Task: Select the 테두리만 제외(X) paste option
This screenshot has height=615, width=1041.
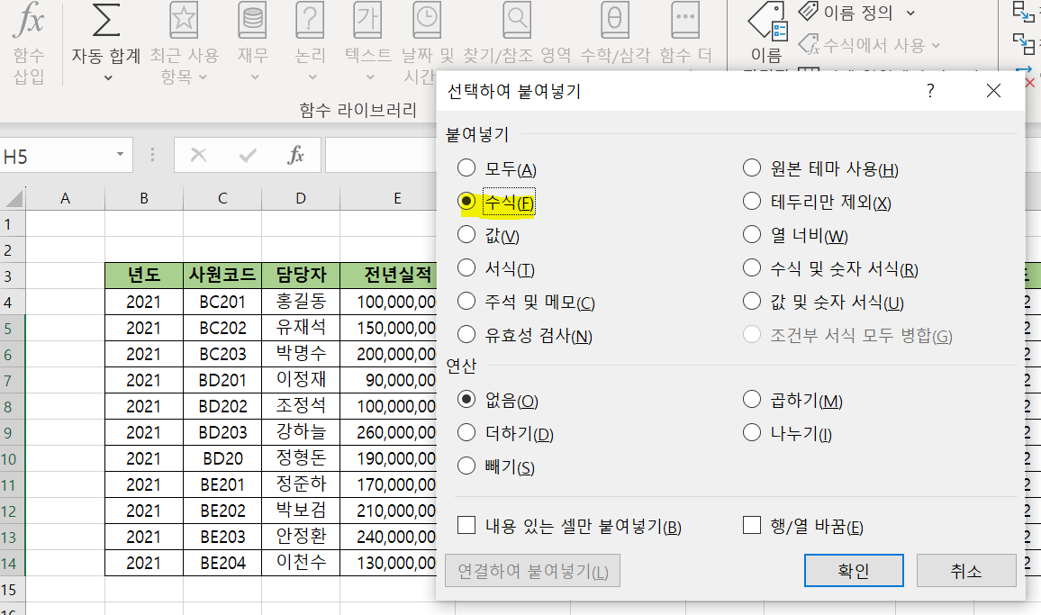Action: click(818, 202)
